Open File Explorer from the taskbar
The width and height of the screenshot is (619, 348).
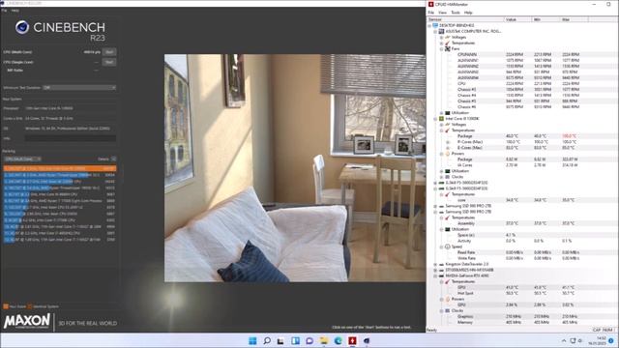pyautogui.click(x=324, y=340)
